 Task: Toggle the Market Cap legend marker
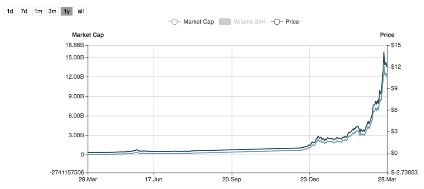tap(174, 22)
